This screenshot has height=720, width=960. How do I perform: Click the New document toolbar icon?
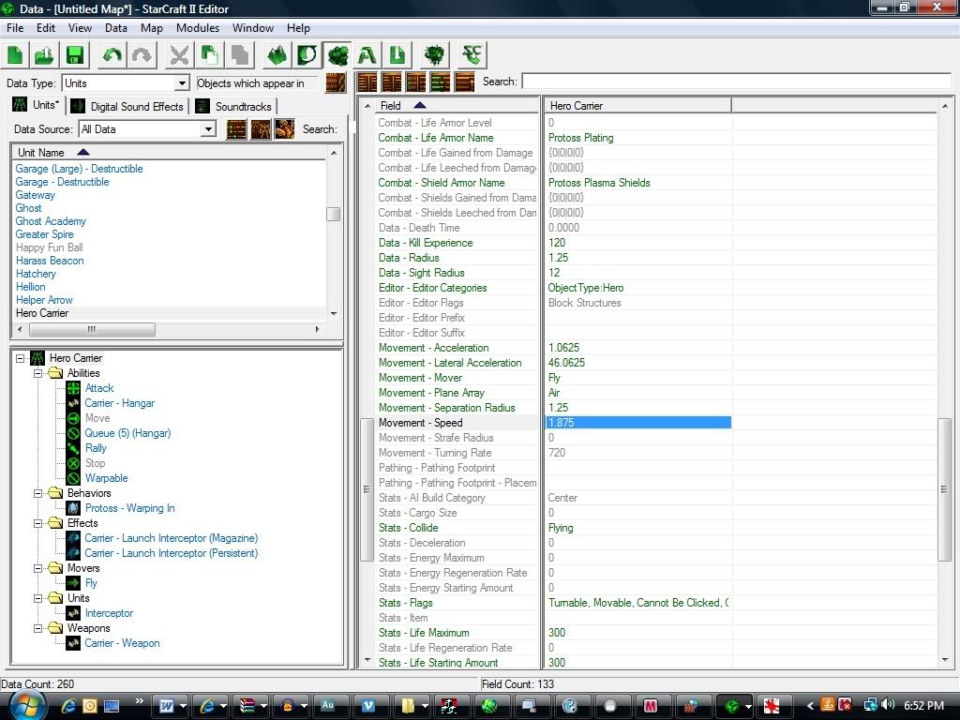[15, 55]
